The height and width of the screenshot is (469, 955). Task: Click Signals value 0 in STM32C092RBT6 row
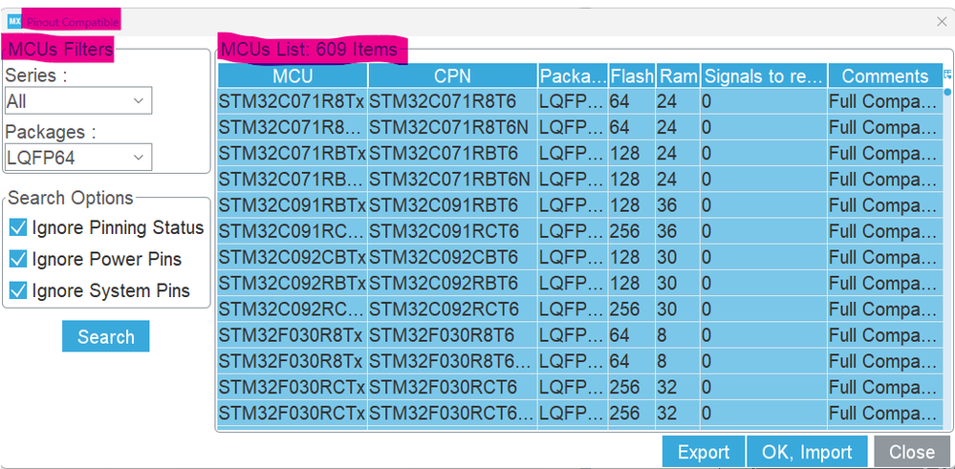(765, 283)
